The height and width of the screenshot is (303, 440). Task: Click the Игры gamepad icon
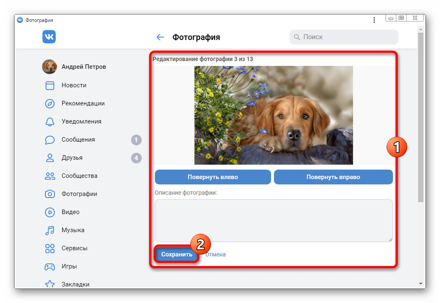(x=50, y=266)
